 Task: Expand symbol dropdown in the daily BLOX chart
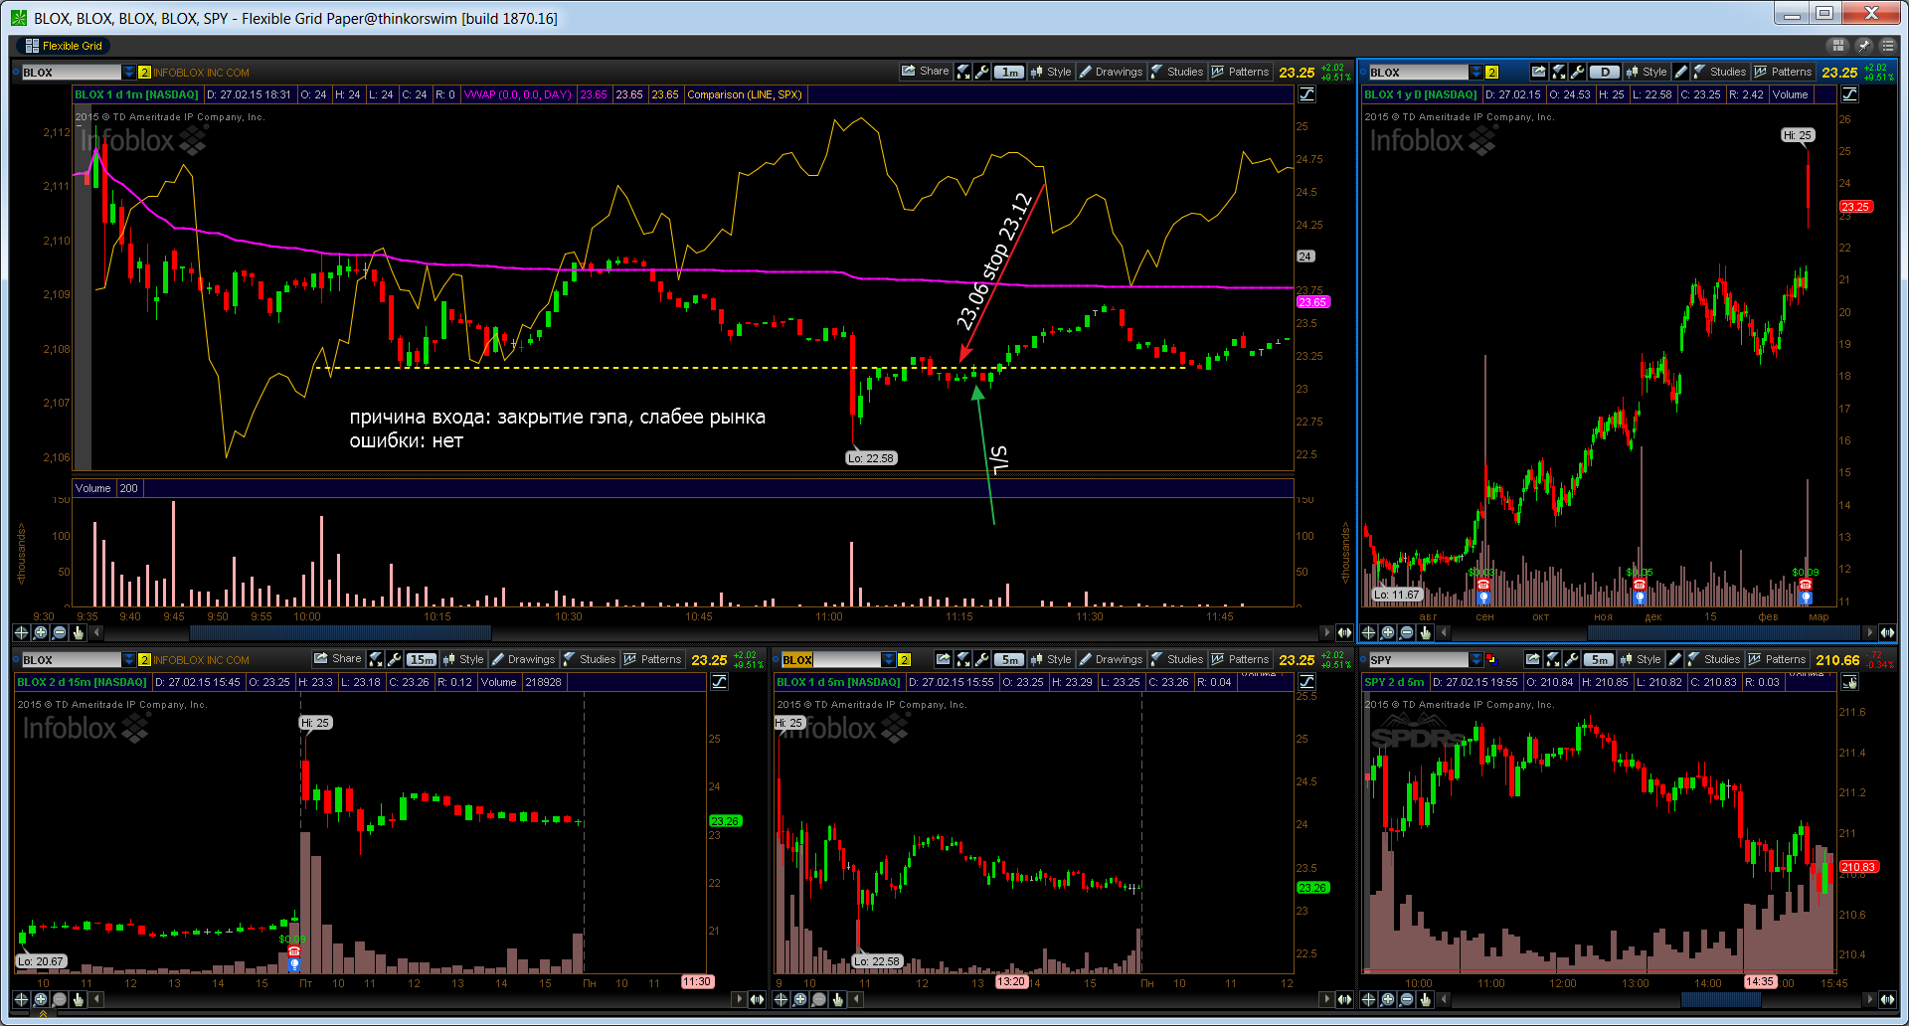(x=1476, y=72)
